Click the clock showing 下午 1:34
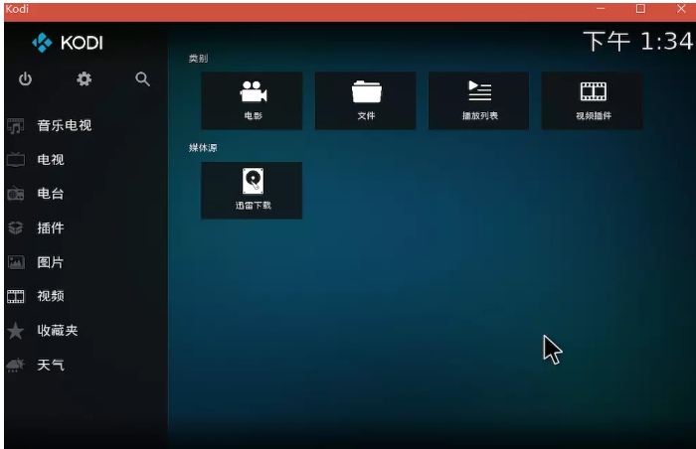Screen dimensions: 696x449 pyautogui.click(x=636, y=41)
